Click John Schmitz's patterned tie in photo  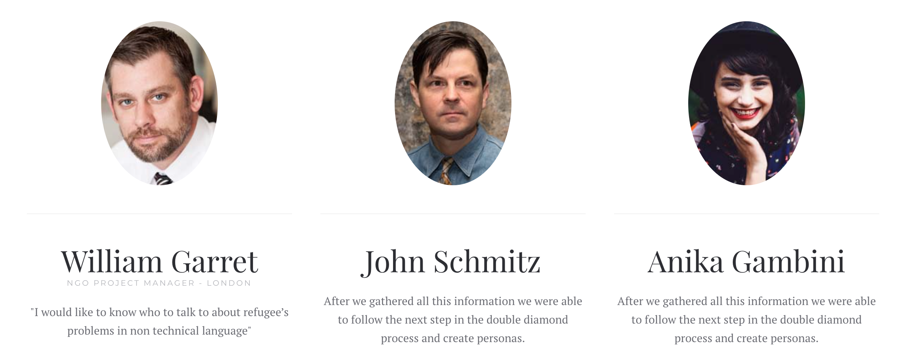coord(446,171)
